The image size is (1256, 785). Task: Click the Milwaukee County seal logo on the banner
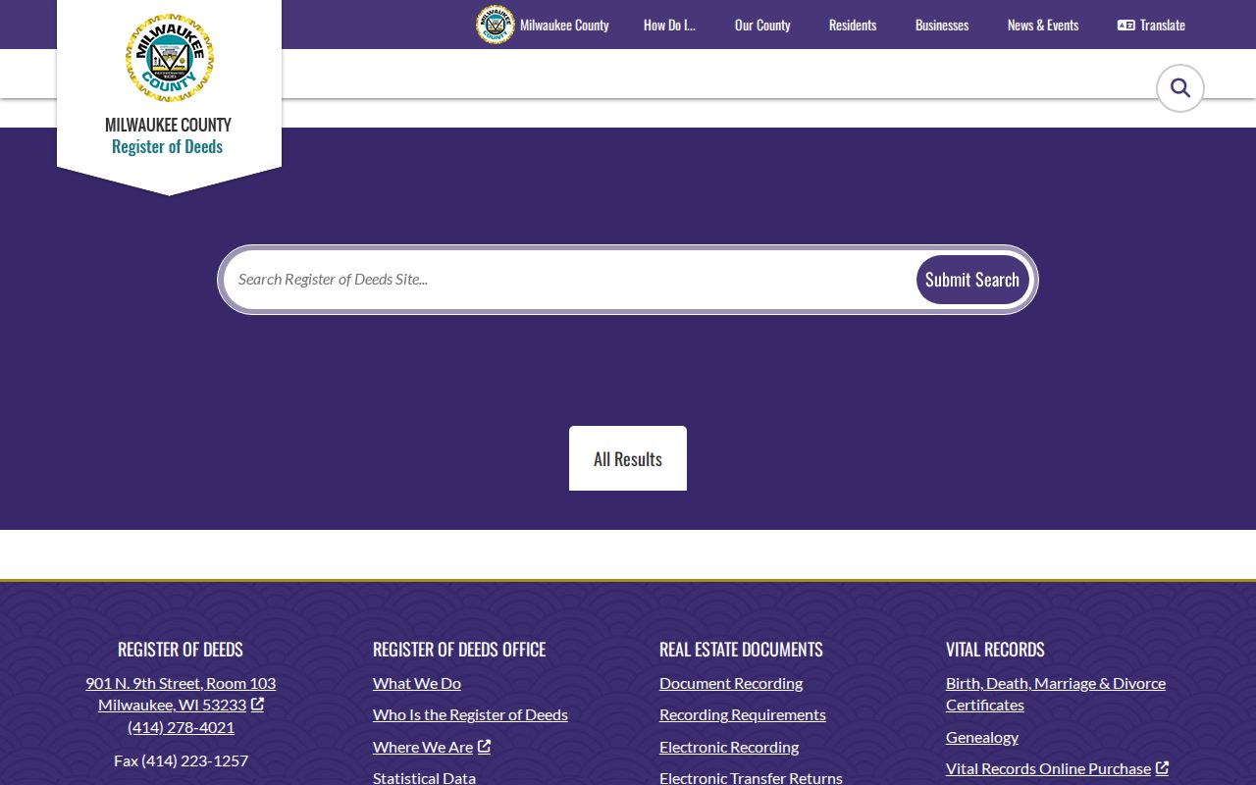coord(170,59)
